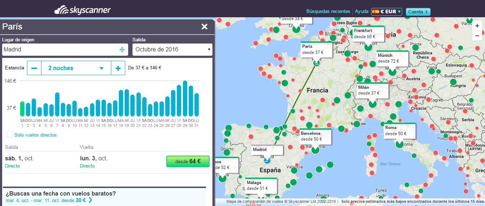485x206 pixels.
Task: Select the Barcelona destination pin
Action: 315,150
